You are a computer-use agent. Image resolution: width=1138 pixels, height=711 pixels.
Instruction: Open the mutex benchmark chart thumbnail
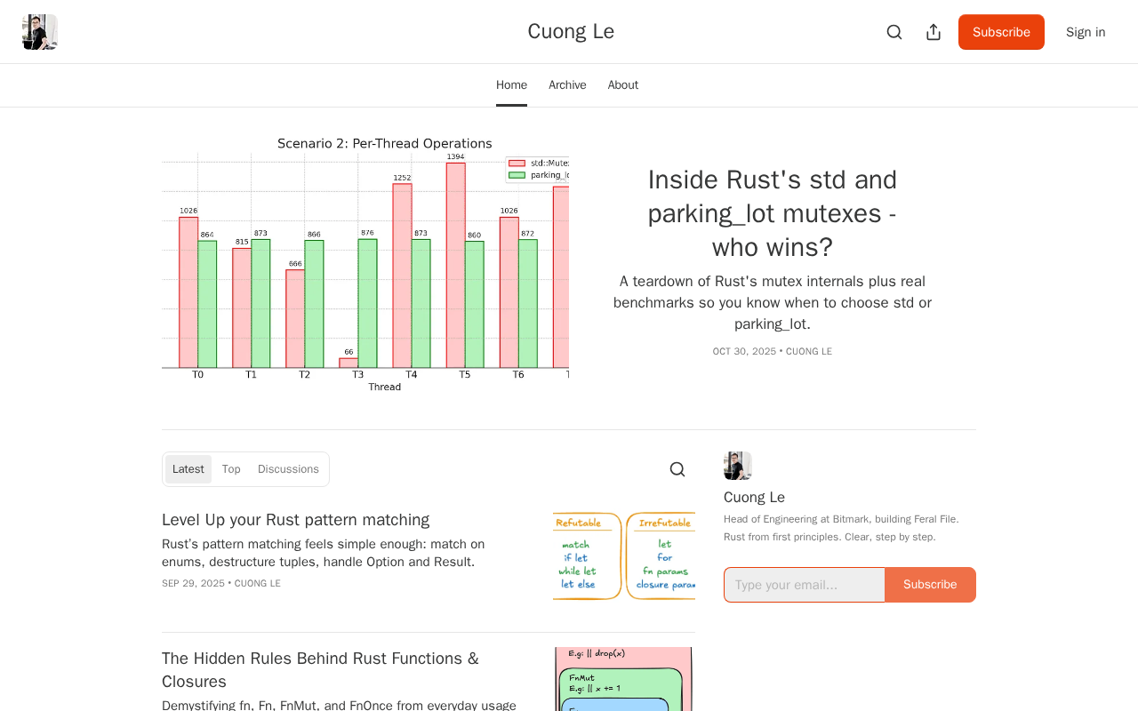(x=365, y=264)
